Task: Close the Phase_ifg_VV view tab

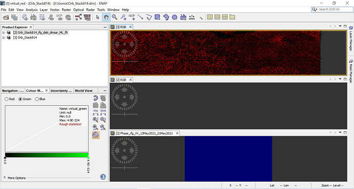Action: (177, 134)
